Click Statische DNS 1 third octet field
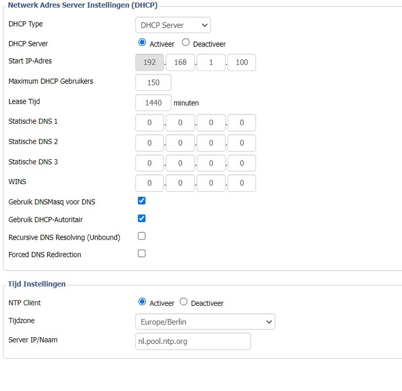Image resolution: width=402 pixels, height=391 pixels. (x=211, y=123)
